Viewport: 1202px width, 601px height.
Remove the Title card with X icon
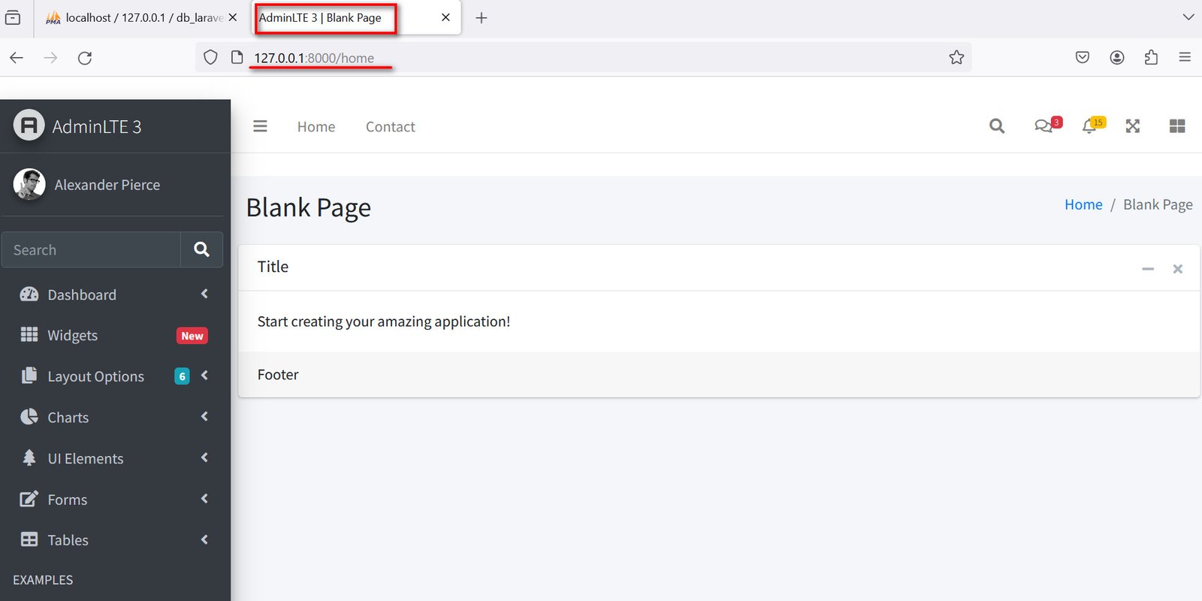click(x=1178, y=269)
